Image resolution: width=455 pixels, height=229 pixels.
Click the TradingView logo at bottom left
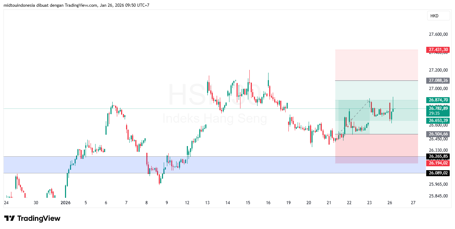32,218
